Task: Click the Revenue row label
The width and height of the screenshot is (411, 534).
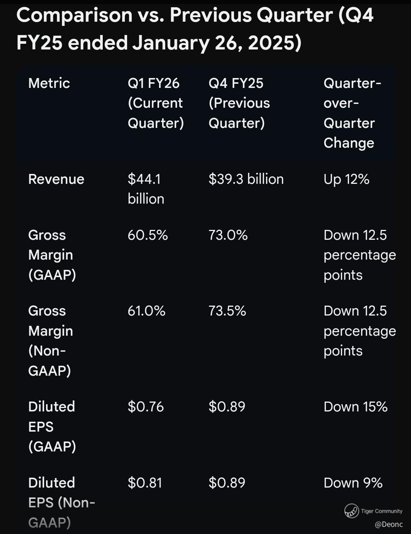Action: [56, 179]
